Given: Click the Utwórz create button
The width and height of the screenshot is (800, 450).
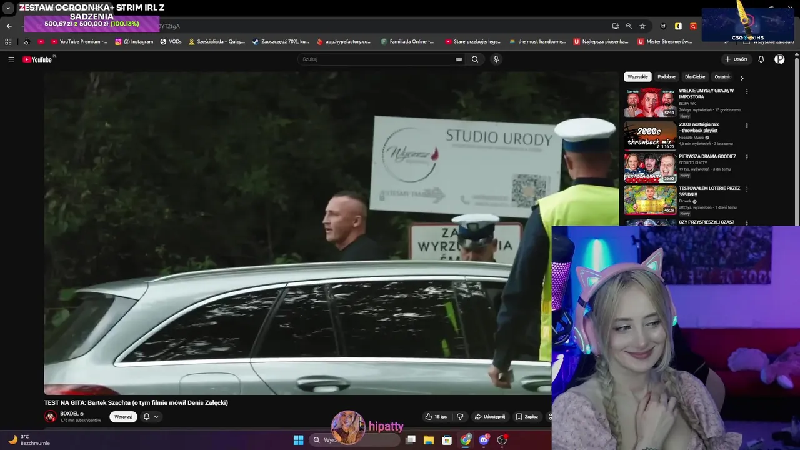Looking at the screenshot, I should (736, 59).
